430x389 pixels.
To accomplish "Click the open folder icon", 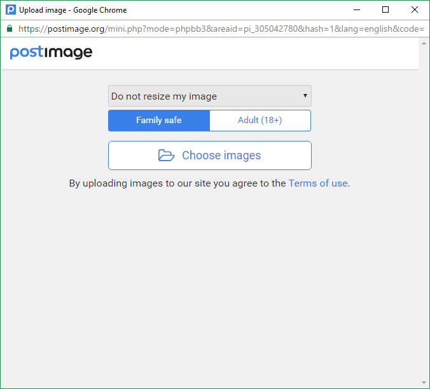I will tap(166, 155).
